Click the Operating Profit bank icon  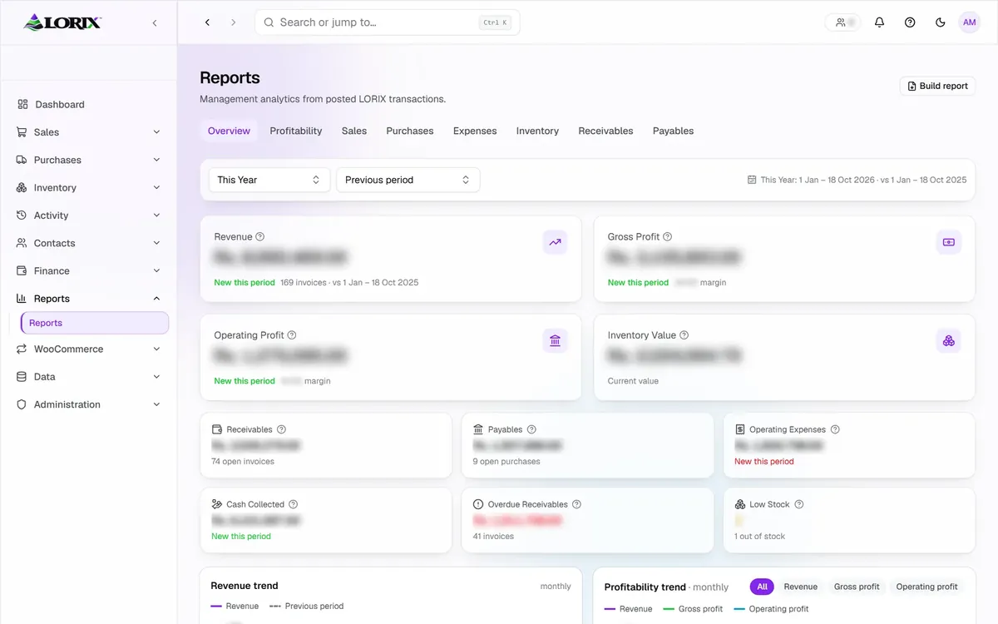pos(555,341)
